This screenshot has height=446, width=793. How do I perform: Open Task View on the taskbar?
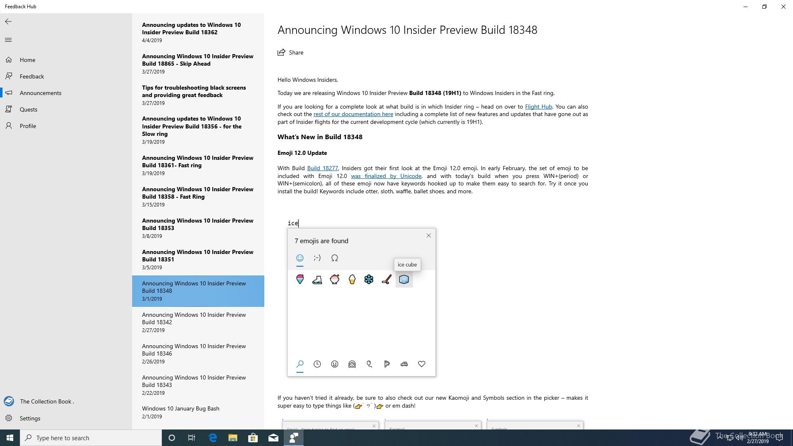192,438
